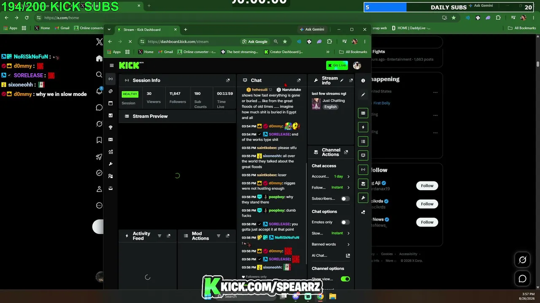Open the bar chart icon in Kick sidebar
The image size is (540, 303).
(111, 115)
